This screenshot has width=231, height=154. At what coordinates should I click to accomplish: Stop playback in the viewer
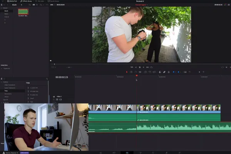pyautogui.click(x=140, y=67)
